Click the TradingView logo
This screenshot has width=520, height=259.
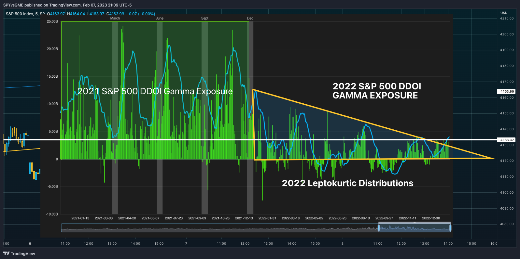click(x=19, y=253)
